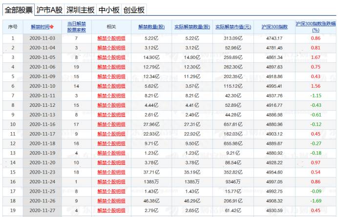Sort by 解禁数量(股) column header
This screenshot has height=217, width=338.
pos(151,27)
